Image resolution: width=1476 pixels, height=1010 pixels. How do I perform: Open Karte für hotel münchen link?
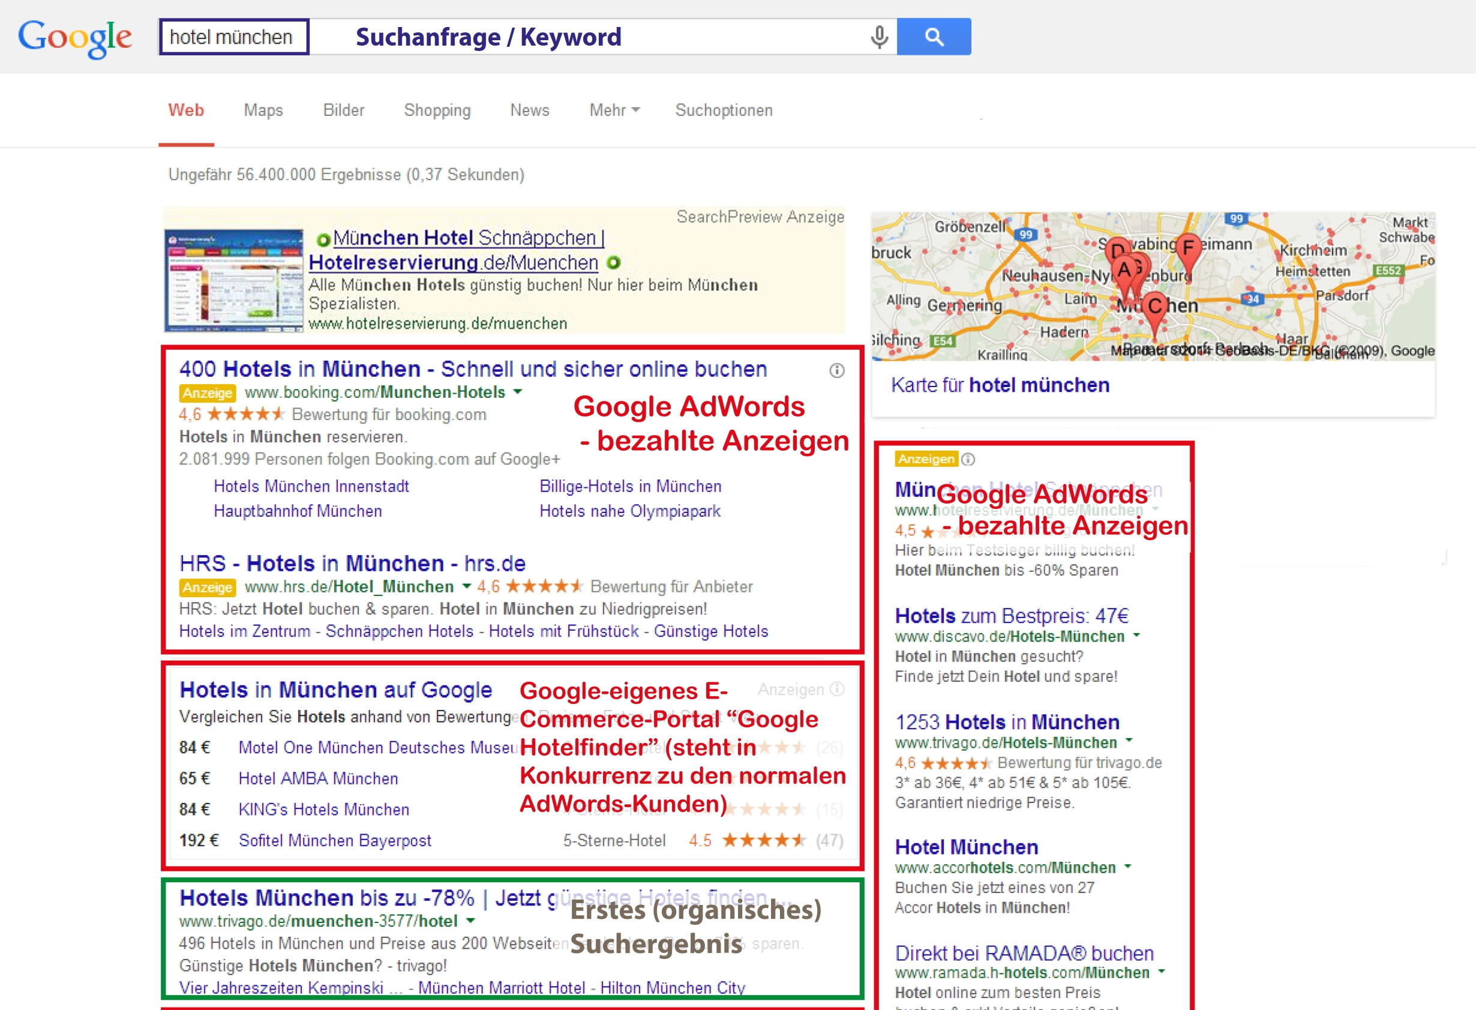[x=1000, y=385]
